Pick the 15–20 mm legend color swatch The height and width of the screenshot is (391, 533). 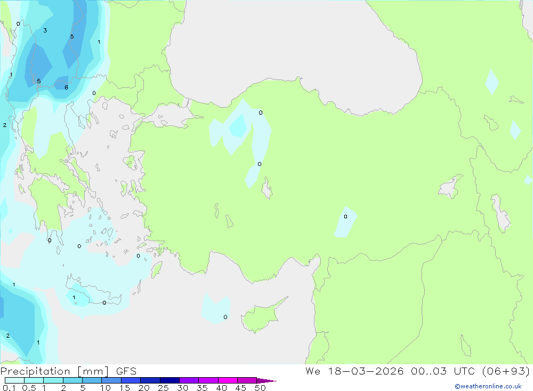tap(131, 380)
